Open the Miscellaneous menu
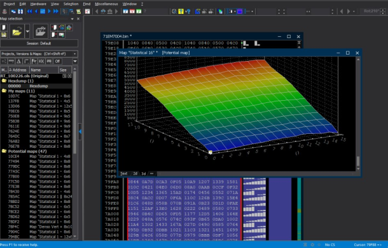Viewport: 388px width, 248px height. click(106, 4)
